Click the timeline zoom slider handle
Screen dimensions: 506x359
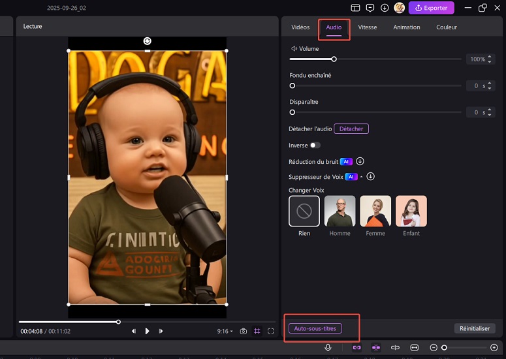coord(445,347)
